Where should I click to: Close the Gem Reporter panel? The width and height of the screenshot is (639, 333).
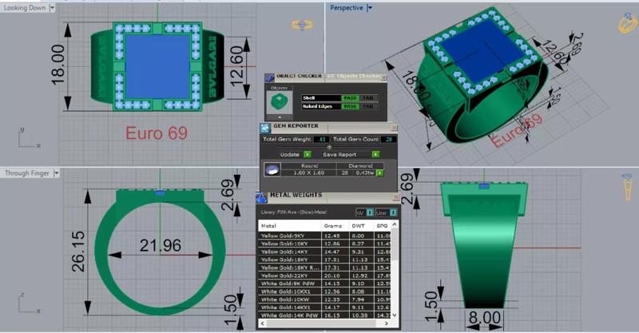[x=394, y=128]
